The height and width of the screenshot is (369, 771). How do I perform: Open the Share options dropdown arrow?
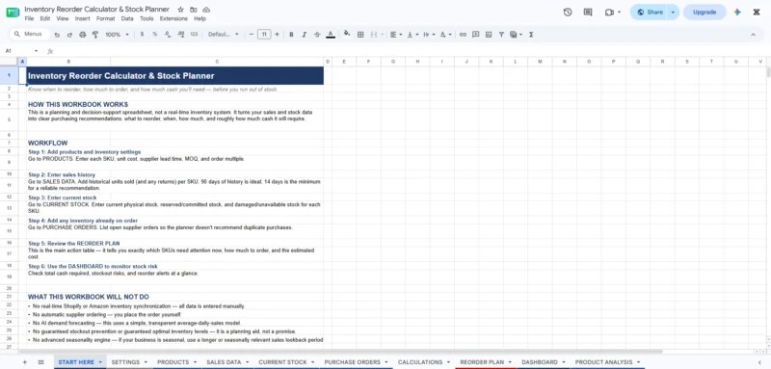pos(673,13)
